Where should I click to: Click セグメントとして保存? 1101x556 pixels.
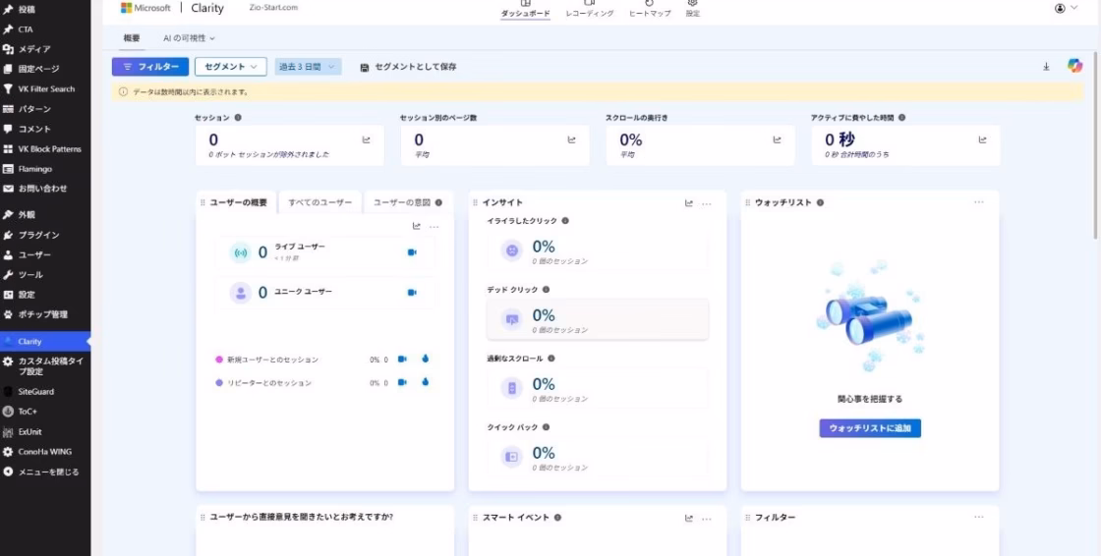[x=408, y=67]
